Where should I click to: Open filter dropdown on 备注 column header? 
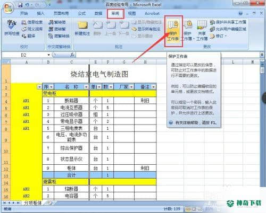pyautogui.click(x=153, y=87)
